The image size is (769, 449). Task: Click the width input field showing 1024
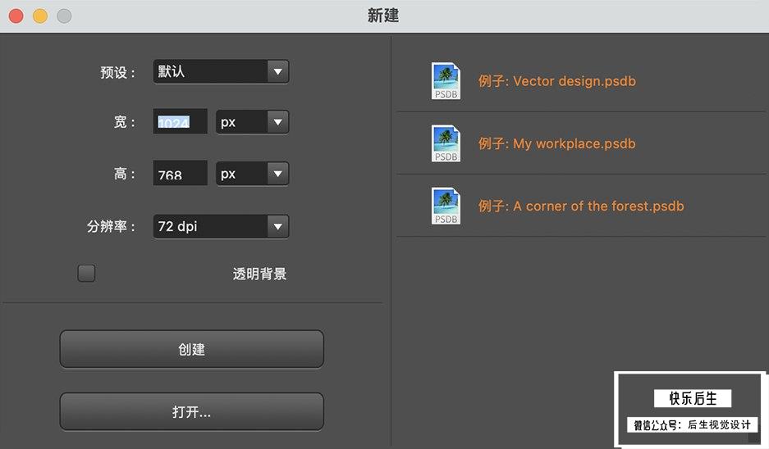(180, 121)
